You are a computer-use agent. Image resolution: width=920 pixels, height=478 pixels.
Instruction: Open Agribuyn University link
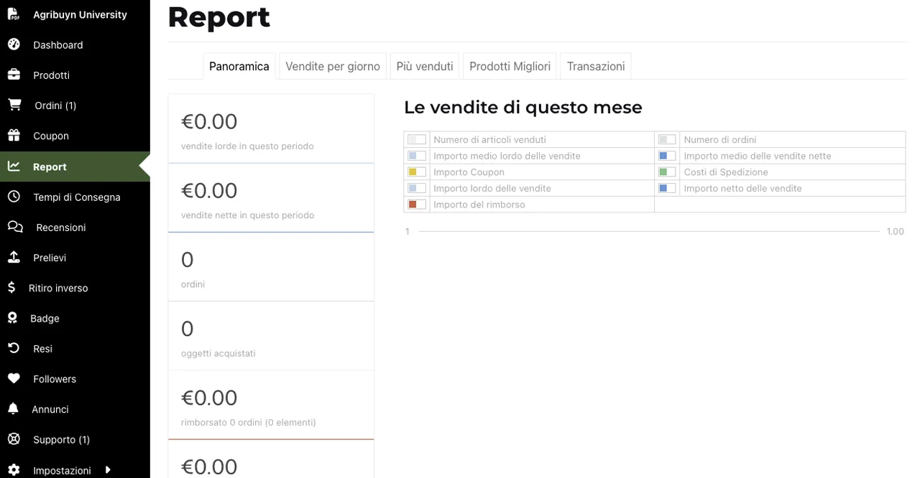pos(80,14)
